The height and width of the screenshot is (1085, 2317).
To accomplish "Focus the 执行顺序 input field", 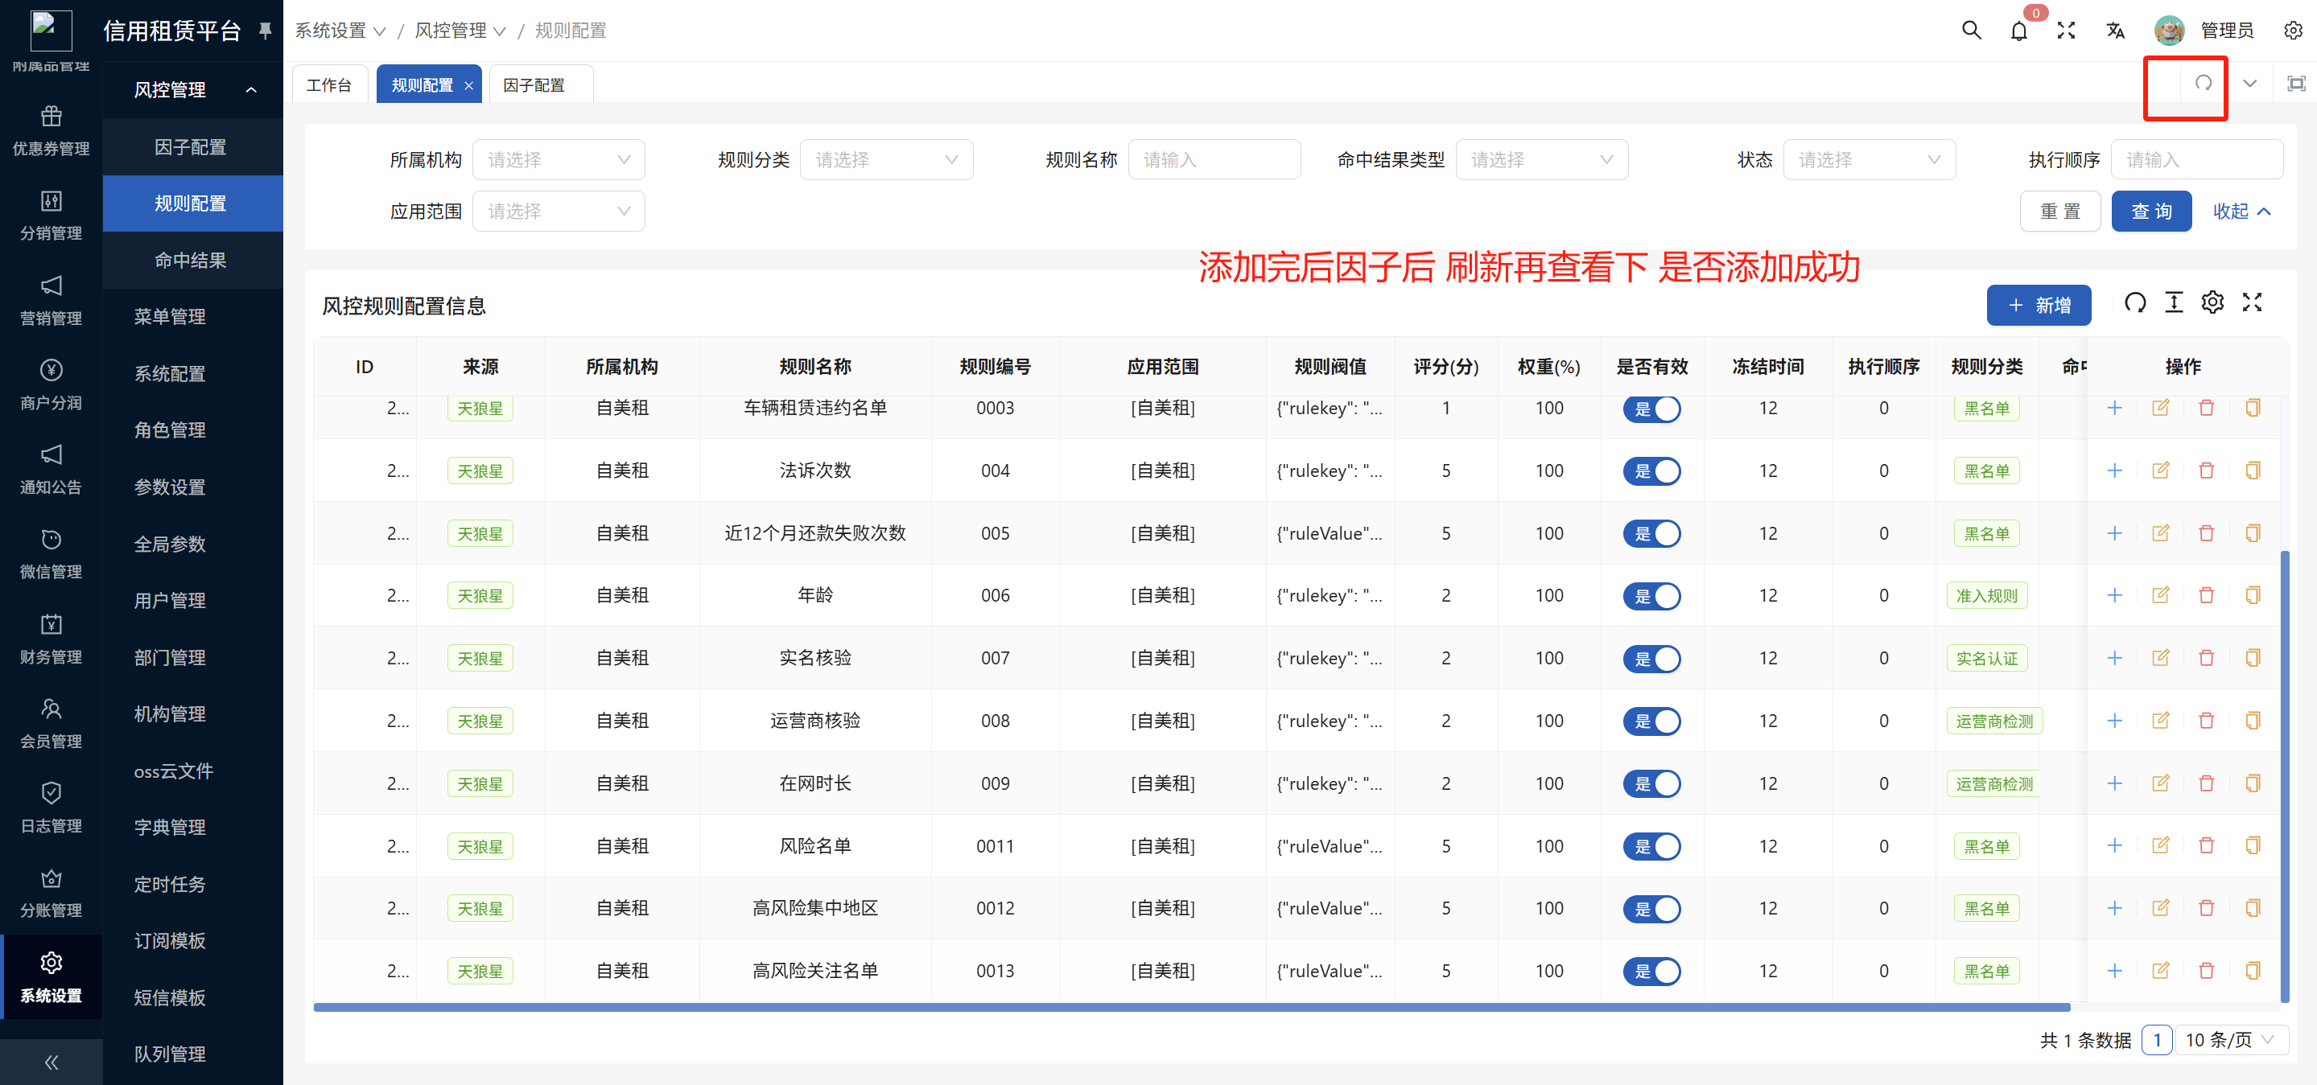I will (x=2196, y=160).
